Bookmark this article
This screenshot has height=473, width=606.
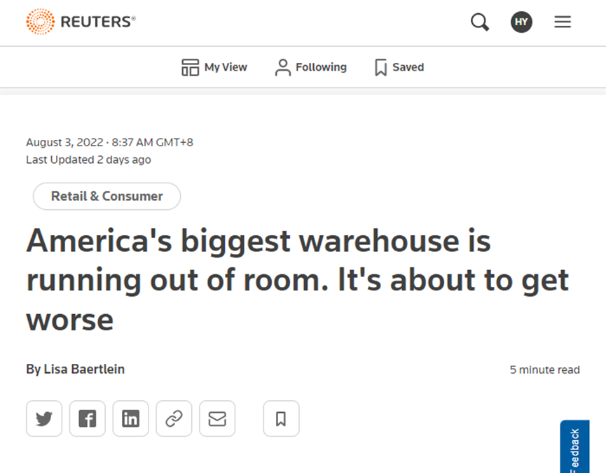pyautogui.click(x=281, y=418)
